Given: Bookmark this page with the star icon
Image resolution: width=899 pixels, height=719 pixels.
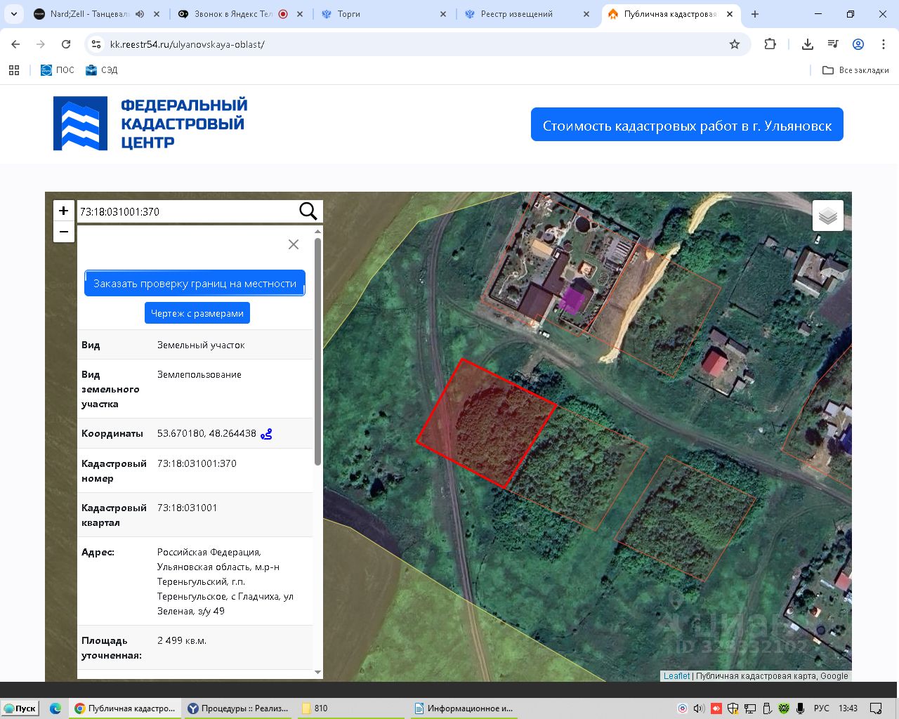Looking at the screenshot, I should (x=735, y=44).
